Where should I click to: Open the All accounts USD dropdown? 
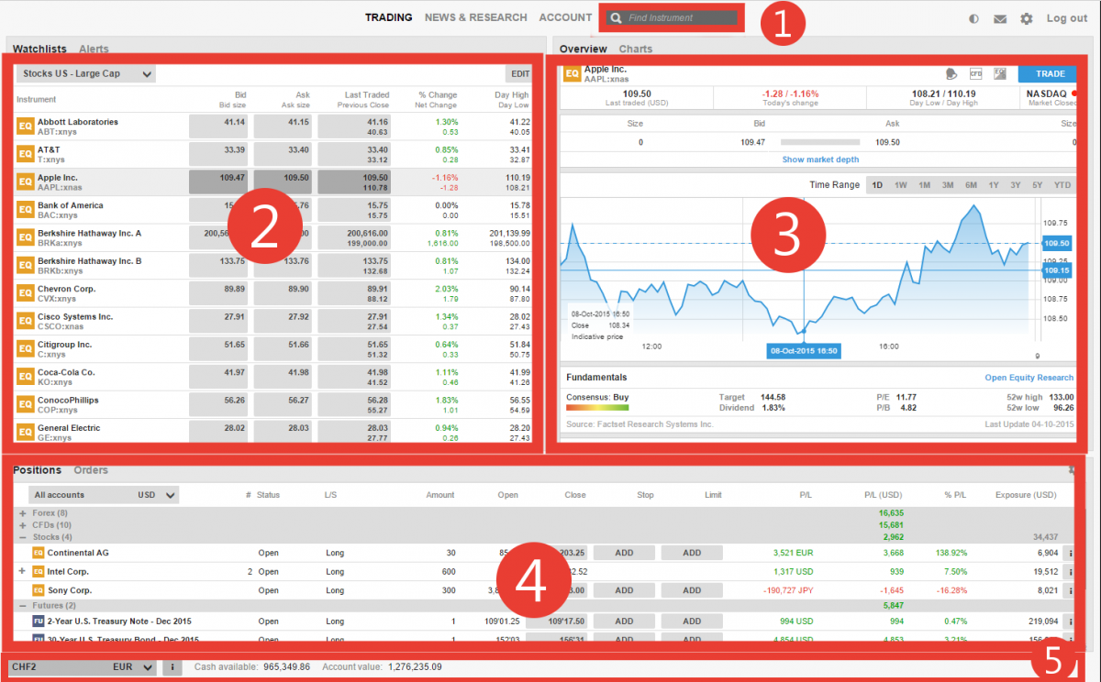pyautogui.click(x=104, y=495)
